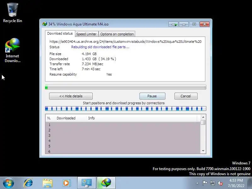Switch to the Download status tab

coord(60,33)
